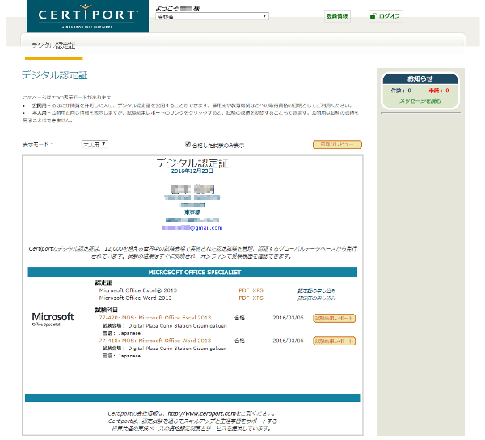485x440 pixels.
Task: Click 認定証の申し込み link for Excel 2013
Action: pyautogui.click(x=317, y=290)
